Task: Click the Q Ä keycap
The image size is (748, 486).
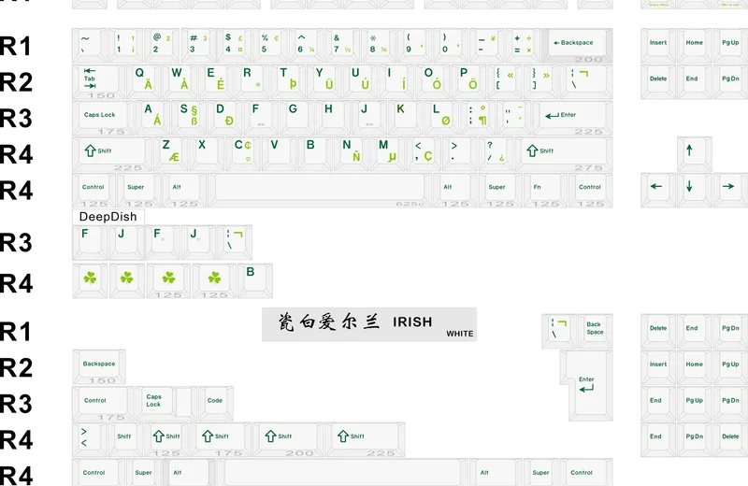Action: (144, 81)
